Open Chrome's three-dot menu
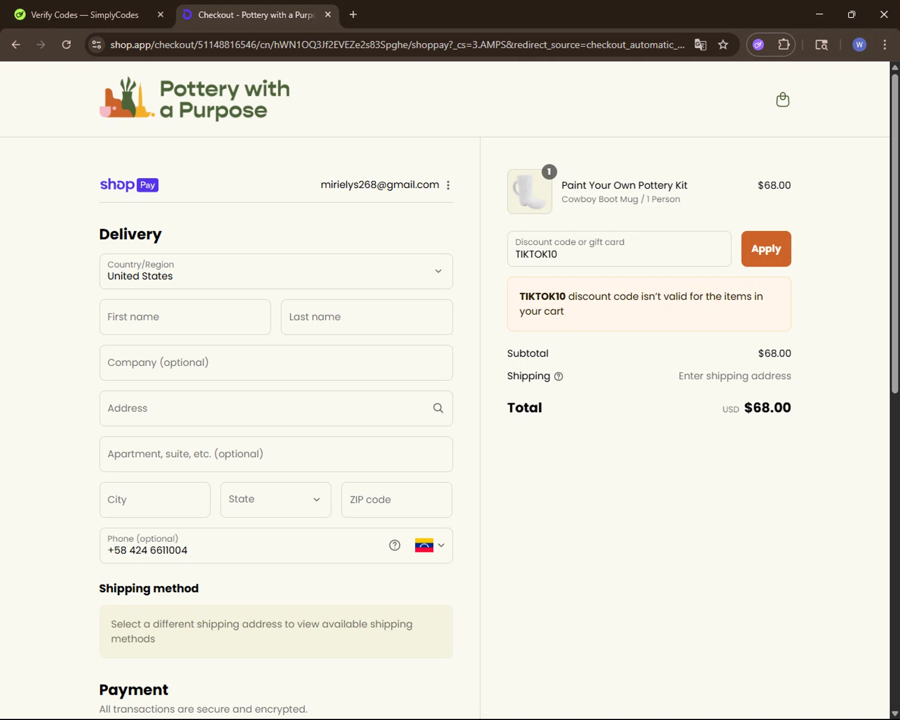The height and width of the screenshot is (720, 900). [884, 44]
